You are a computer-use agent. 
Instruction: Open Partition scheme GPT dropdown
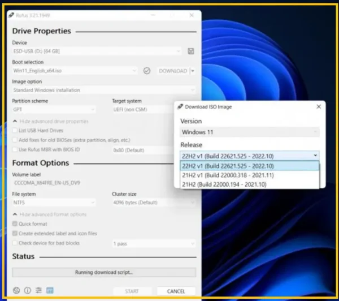[54, 110]
